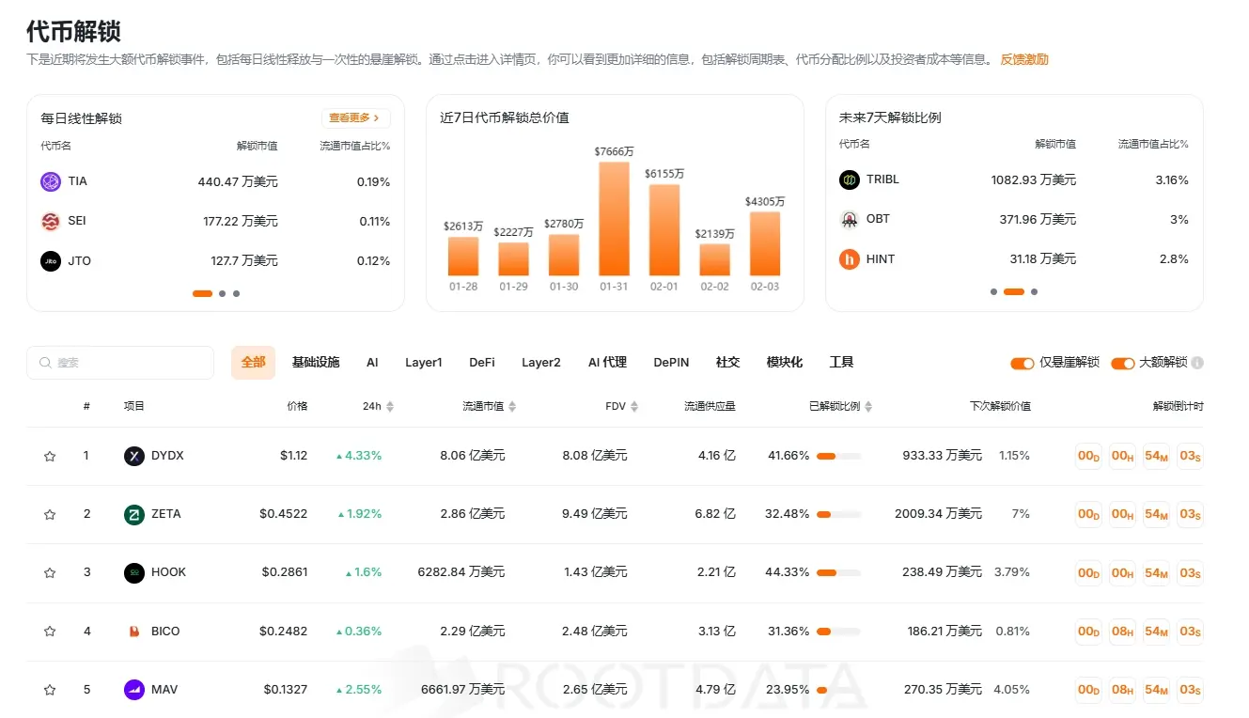Viewport: 1249px width, 718px height.
Task: Click the TRIBL token icon
Action: pos(850,179)
